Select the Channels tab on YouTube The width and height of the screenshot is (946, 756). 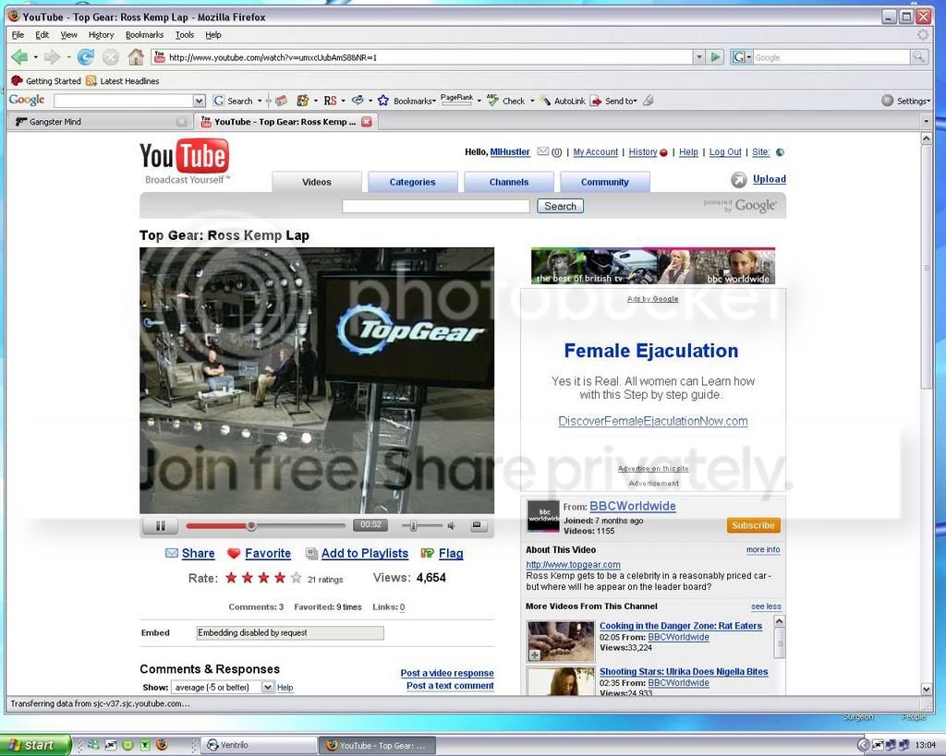(509, 182)
